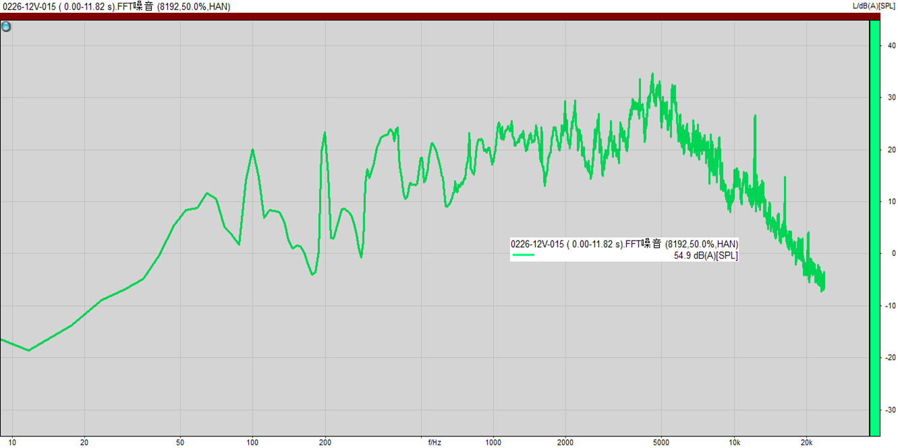Viewport: 898px width, 448px height.
Task: Click the 1000 Hz tick label
Action: (493, 443)
